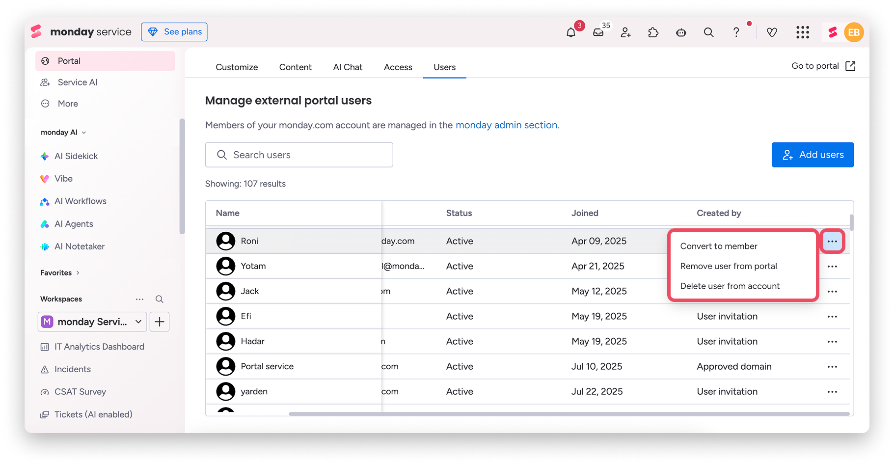Screen dimensions: 894x465
Task: Focus the Search users field
Action: point(299,155)
